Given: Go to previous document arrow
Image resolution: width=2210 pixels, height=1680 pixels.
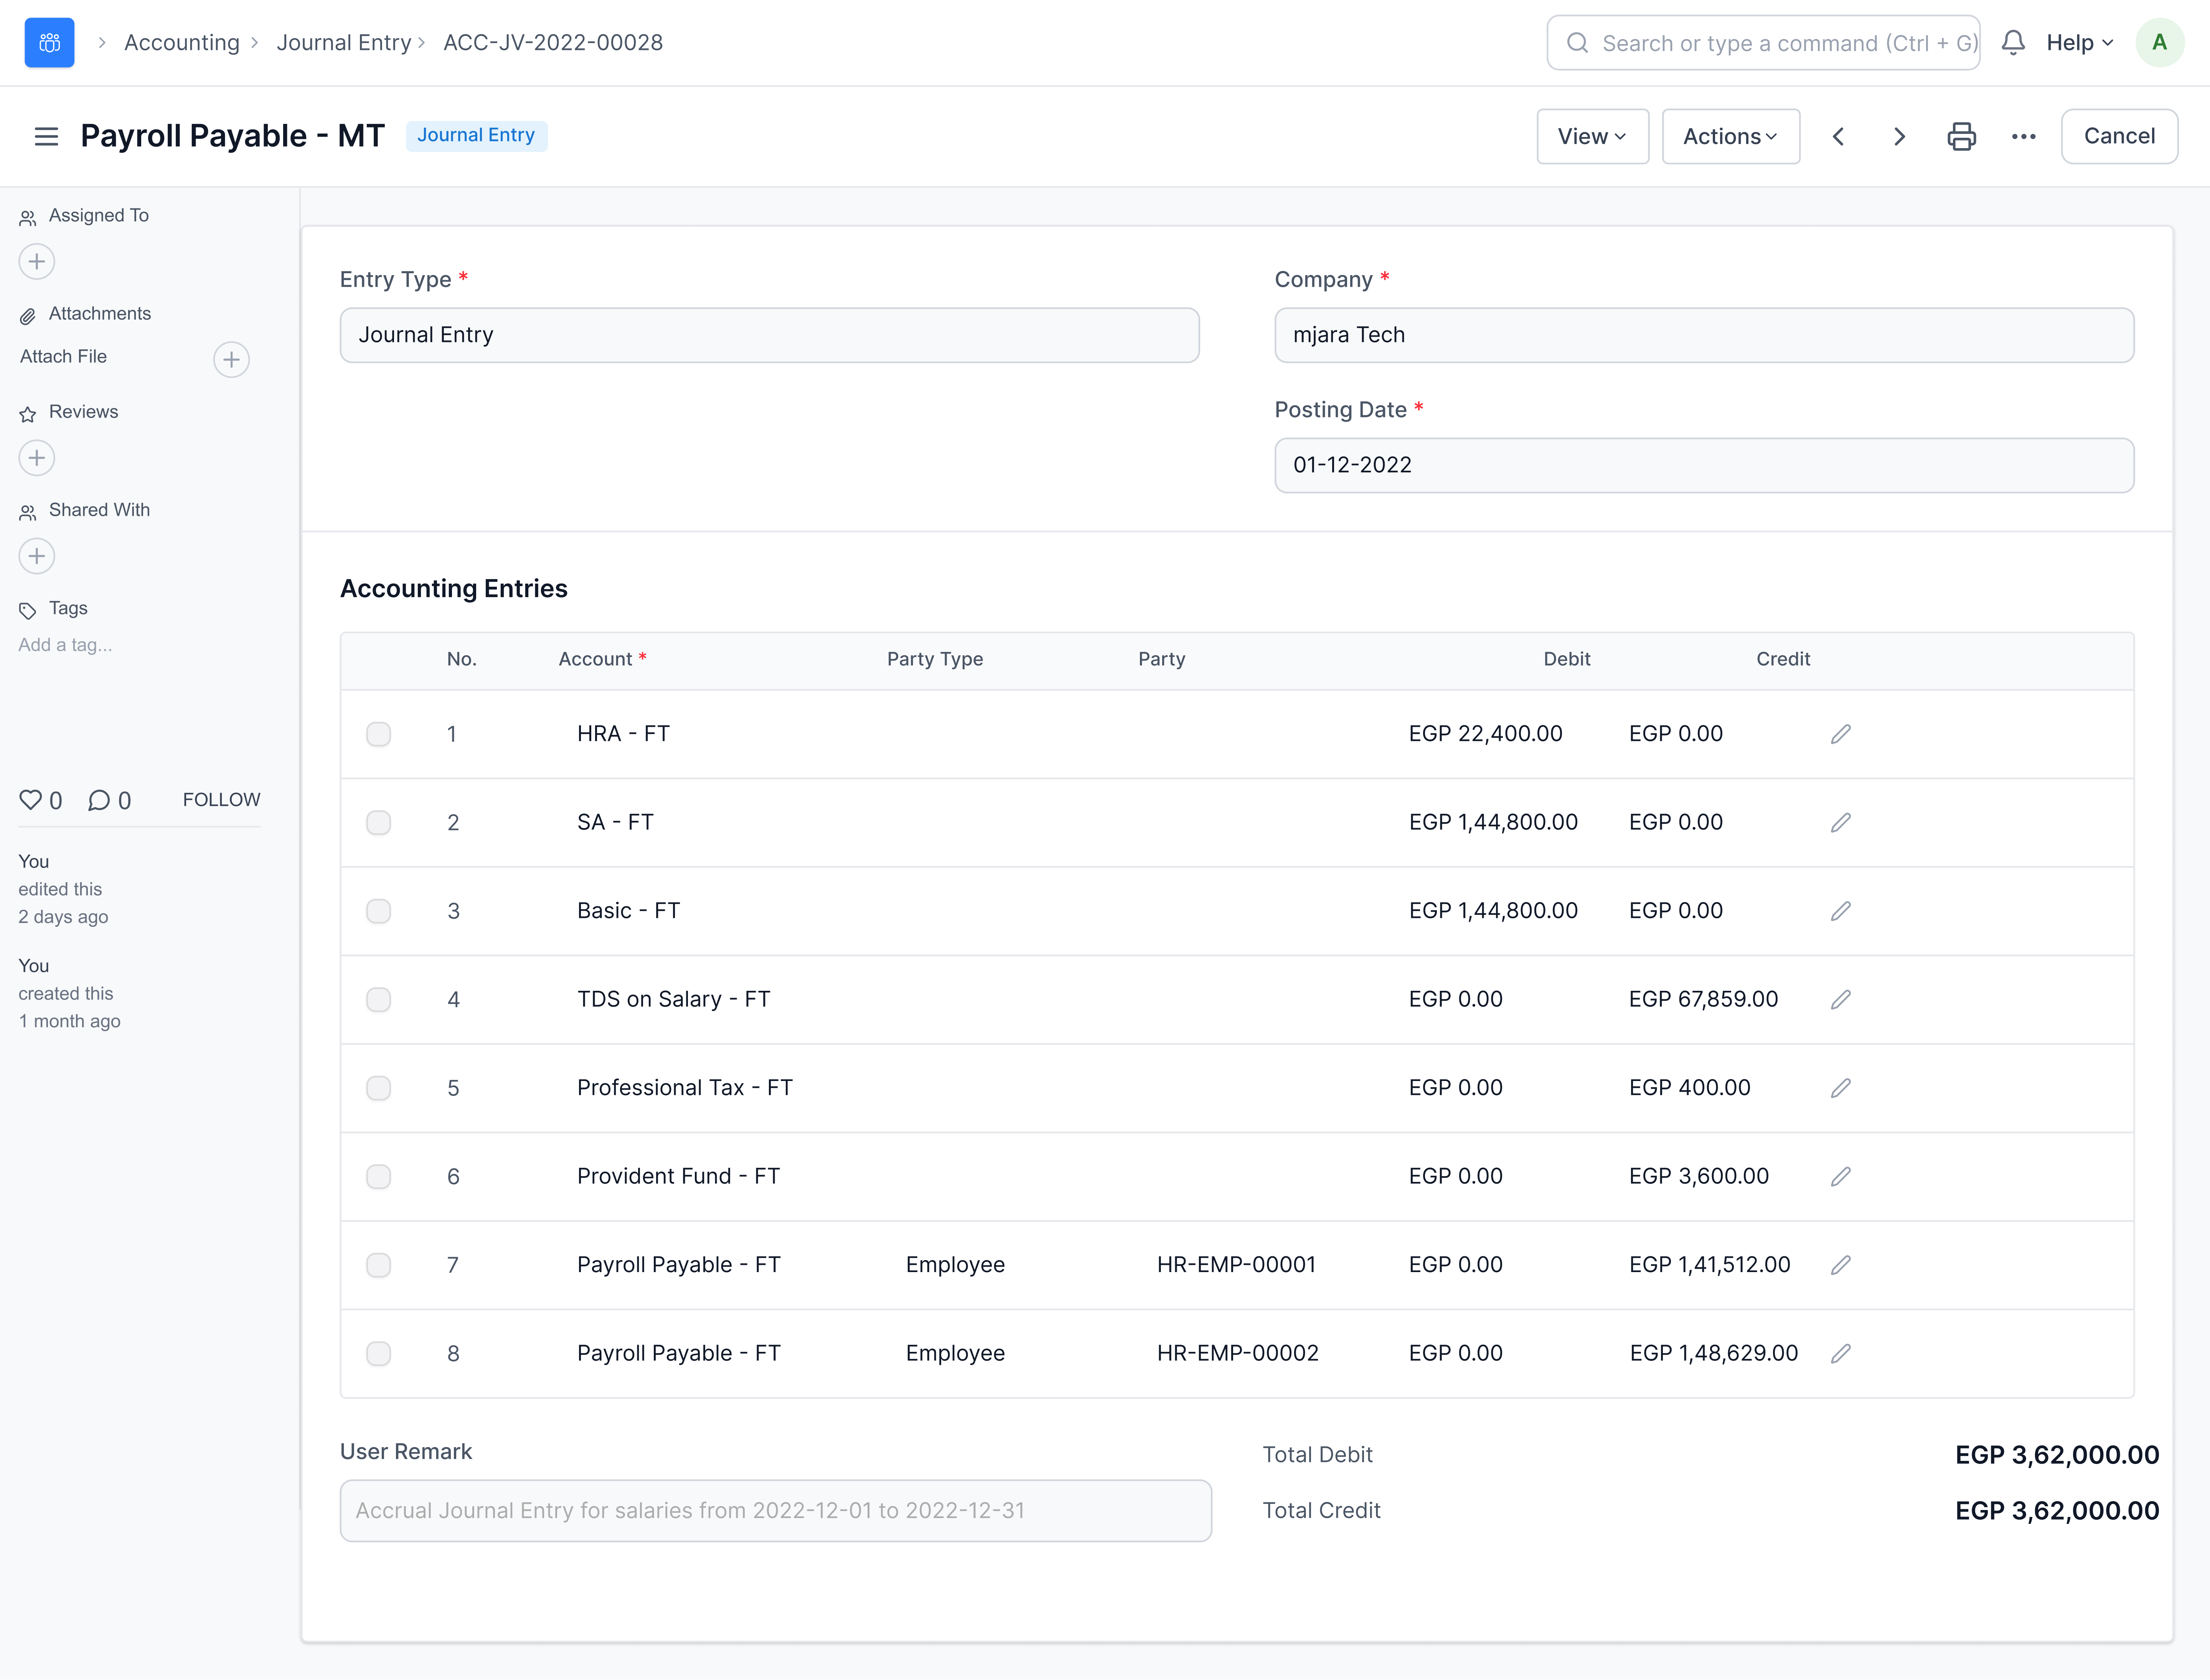Looking at the screenshot, I should [x=1838, y=136].
